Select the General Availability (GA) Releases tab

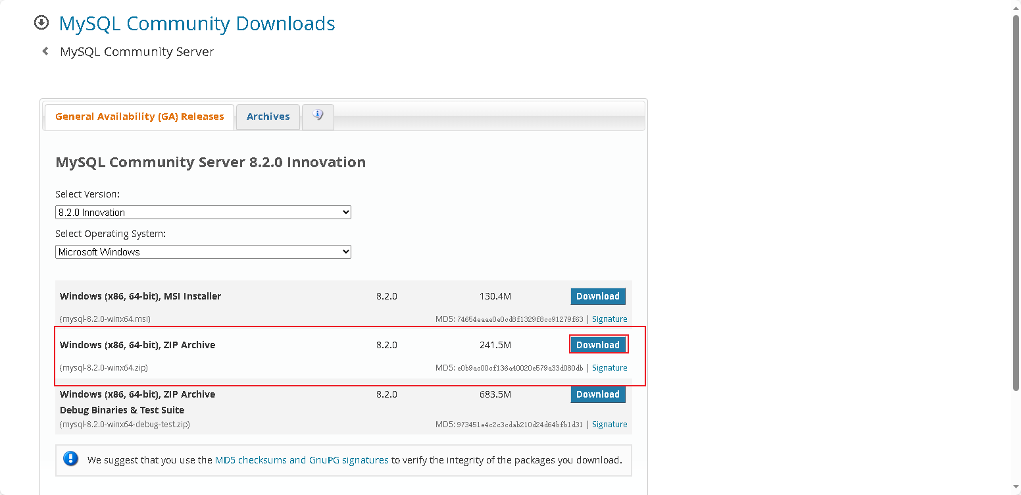(139, 117)
